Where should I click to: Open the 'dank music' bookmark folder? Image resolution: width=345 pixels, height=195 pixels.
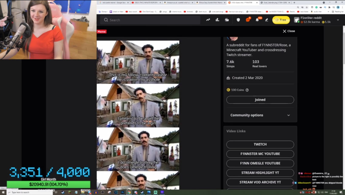click(x=201, y=12)
